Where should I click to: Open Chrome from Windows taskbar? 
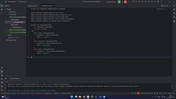click(84, 97)
